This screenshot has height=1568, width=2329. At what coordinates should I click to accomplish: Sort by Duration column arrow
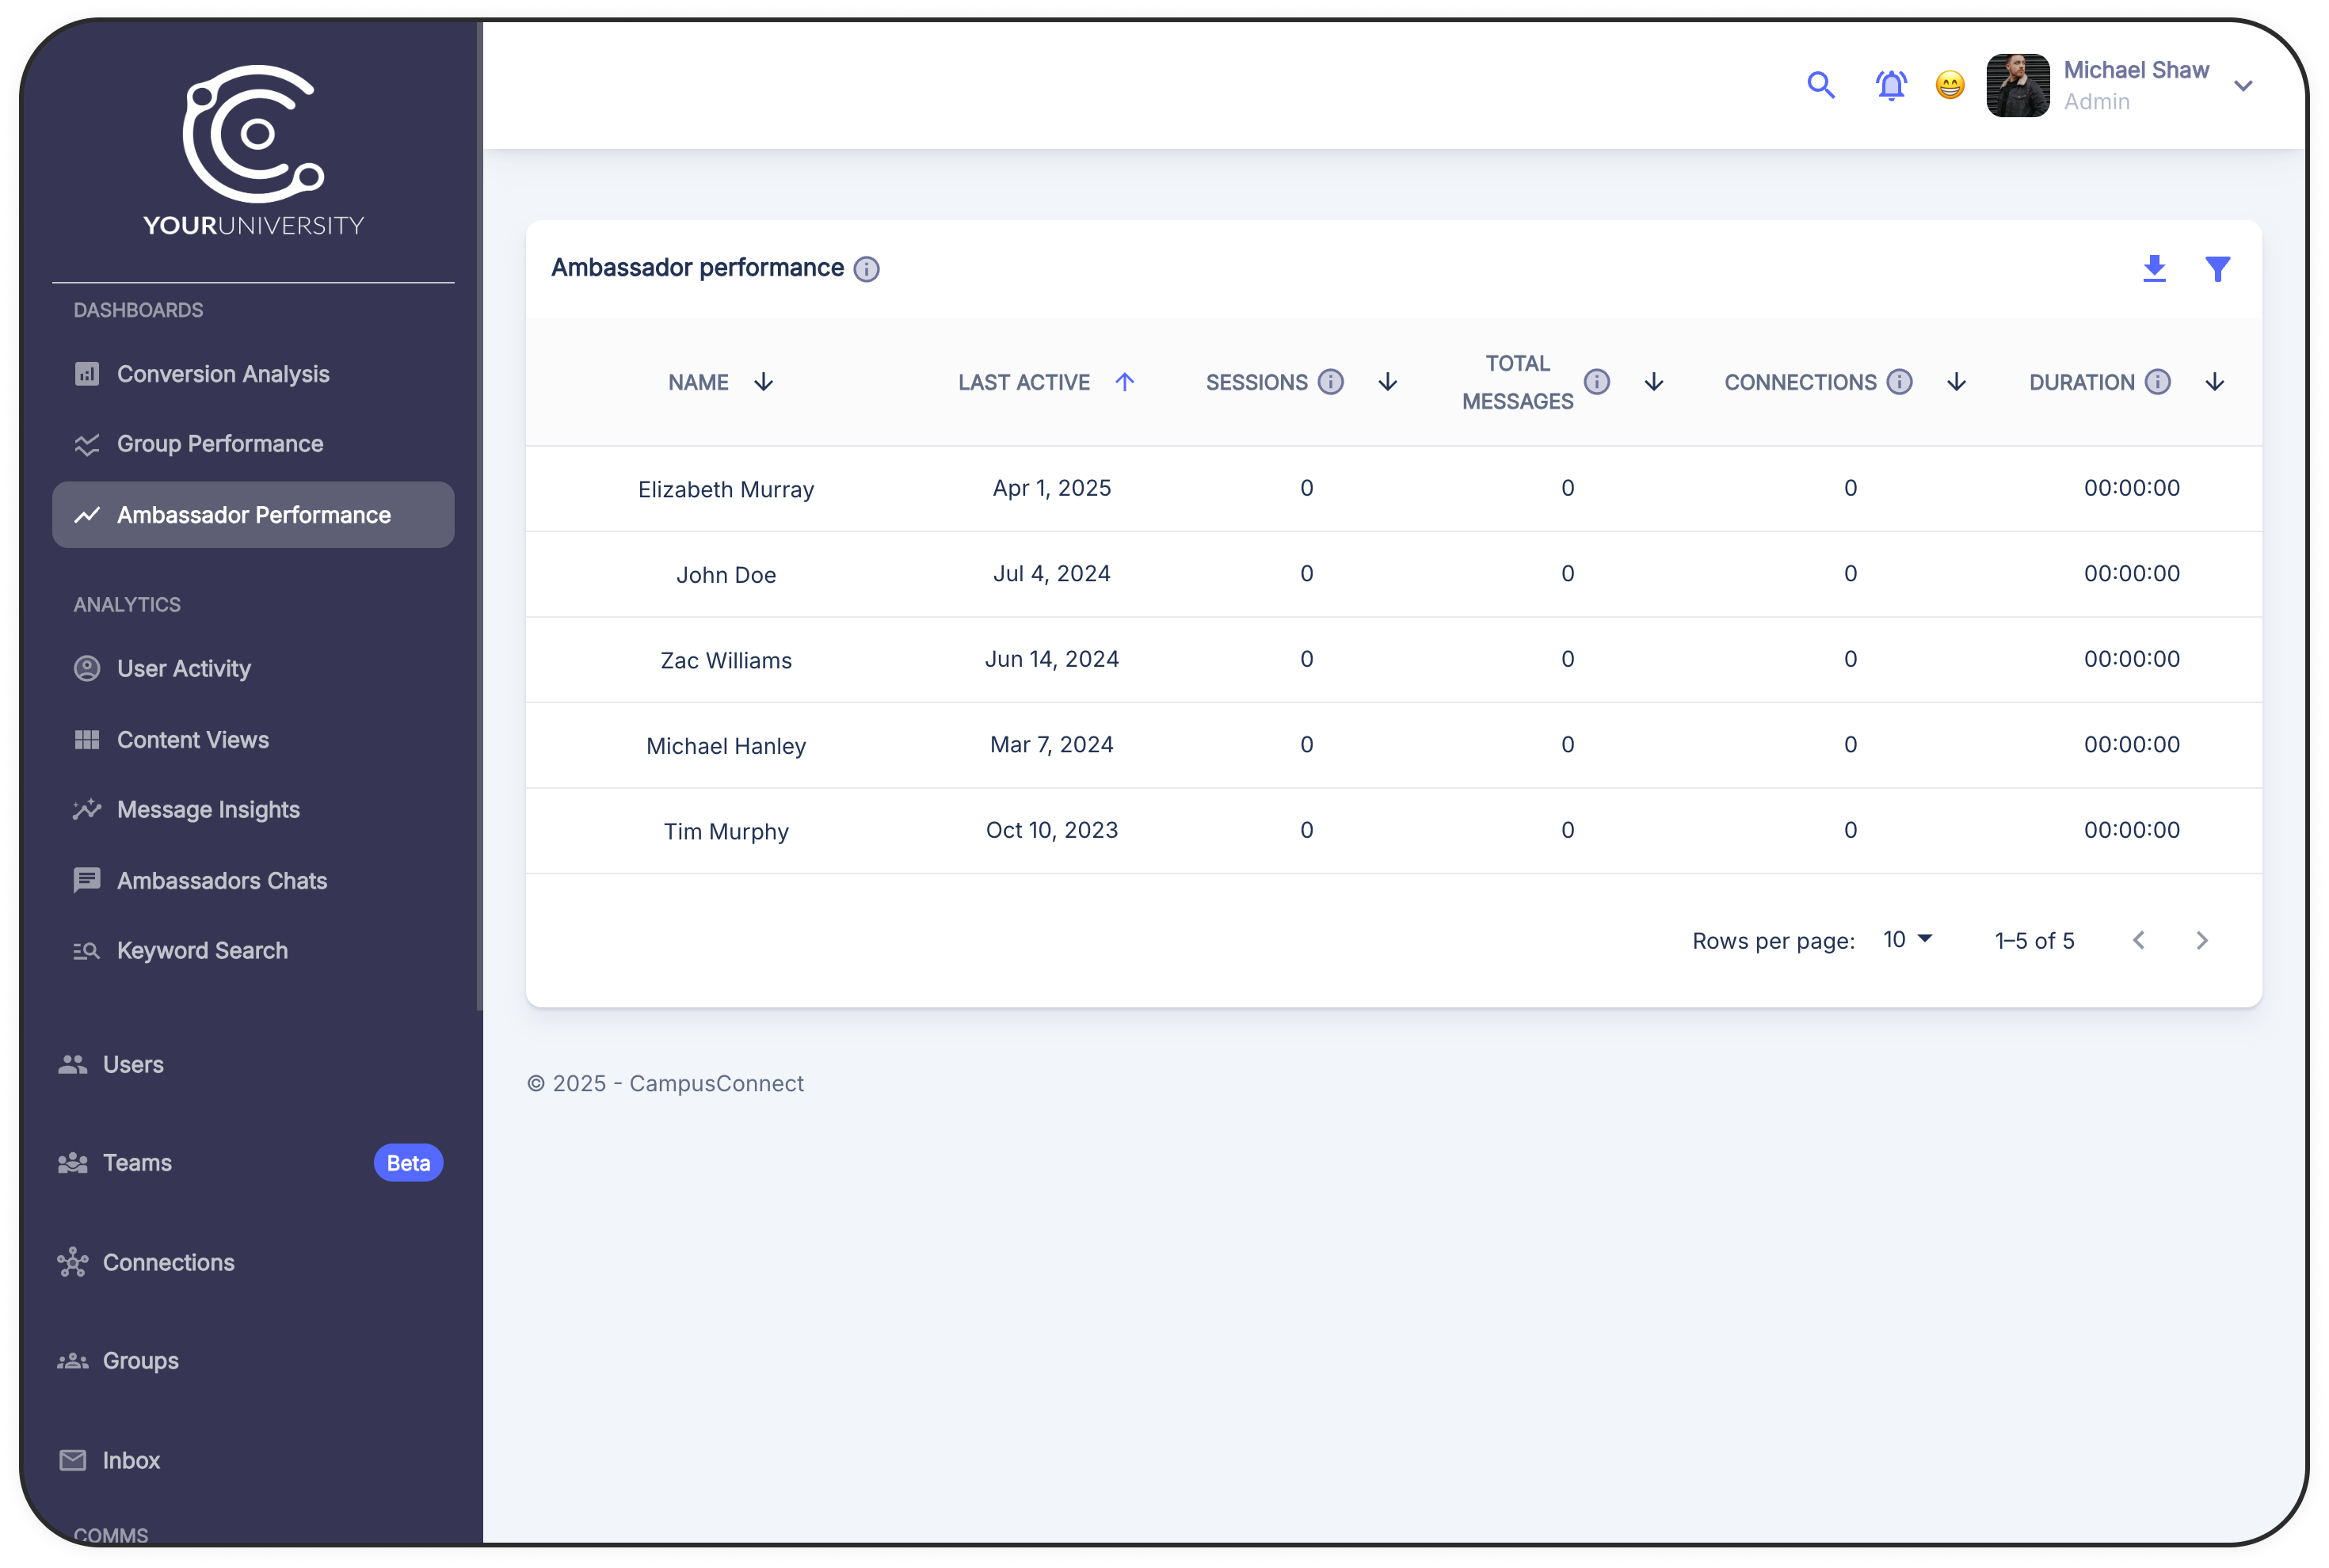[x=2215, y=382]
